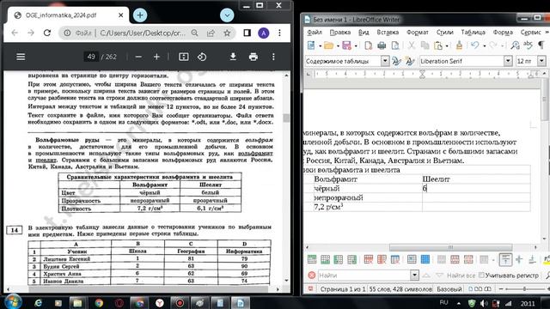Screen dimensions: 550x309
Task: Run the spelling check in Writer
Action: (x=528, y=45)
